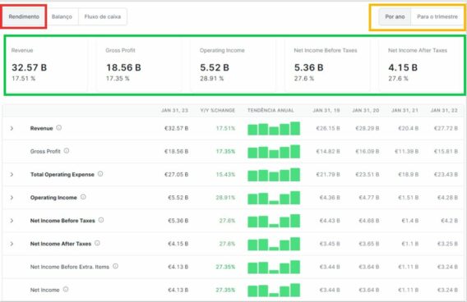467x302 pixels.
Task: Click the Net Income Before Taxes 5.36 B card
Action: 327,65
